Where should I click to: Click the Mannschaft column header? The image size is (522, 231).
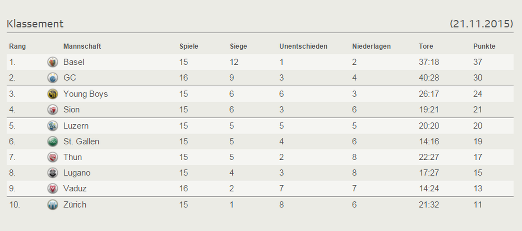[82, 46]
